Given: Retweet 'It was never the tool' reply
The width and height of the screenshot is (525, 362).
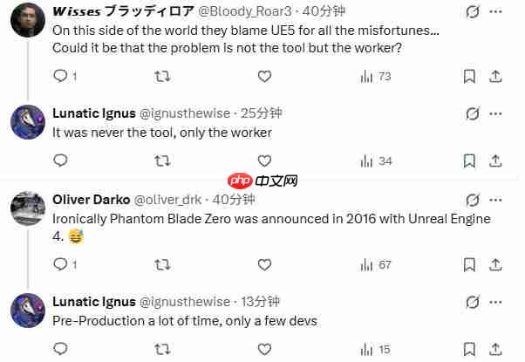Looking at the screenshot, I should pos(161,161).
